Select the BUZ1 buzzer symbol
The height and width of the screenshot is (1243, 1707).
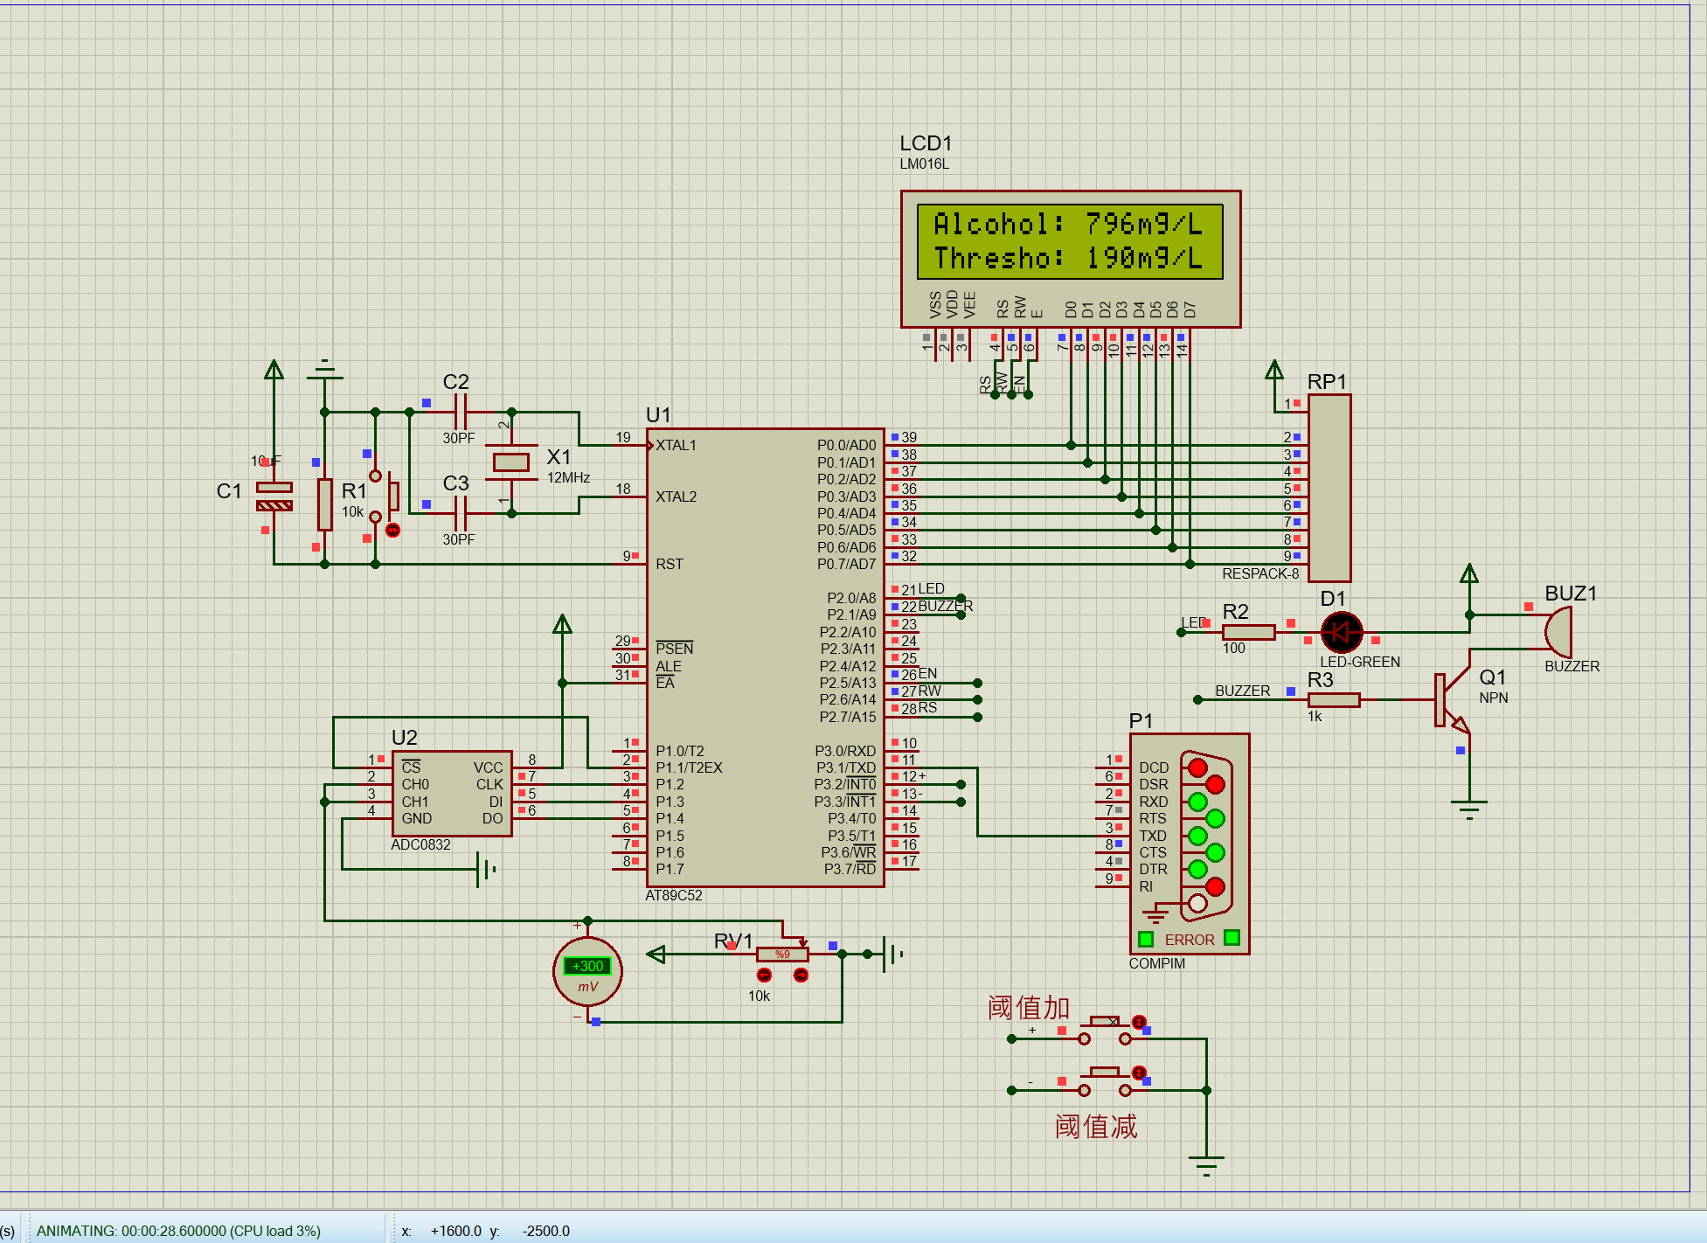1558,632
